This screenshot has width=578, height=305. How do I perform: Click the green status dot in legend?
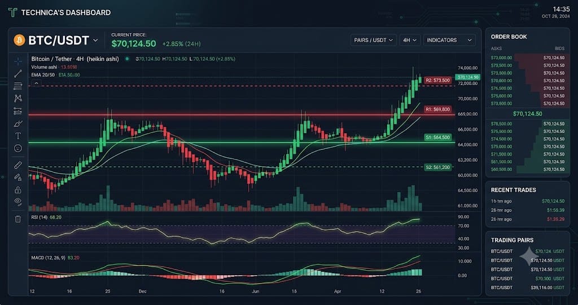pos(127,59)
